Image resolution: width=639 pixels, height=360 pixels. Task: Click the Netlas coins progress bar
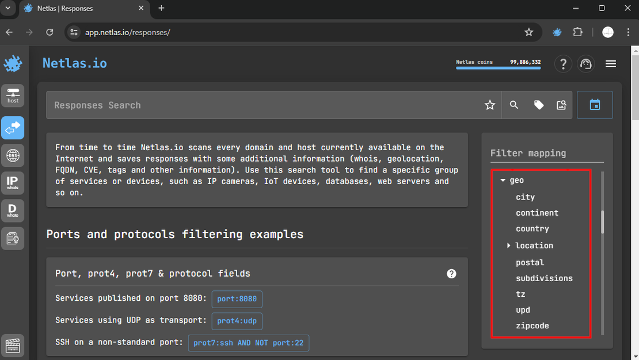pyautogui.click(x=498, y=68)
